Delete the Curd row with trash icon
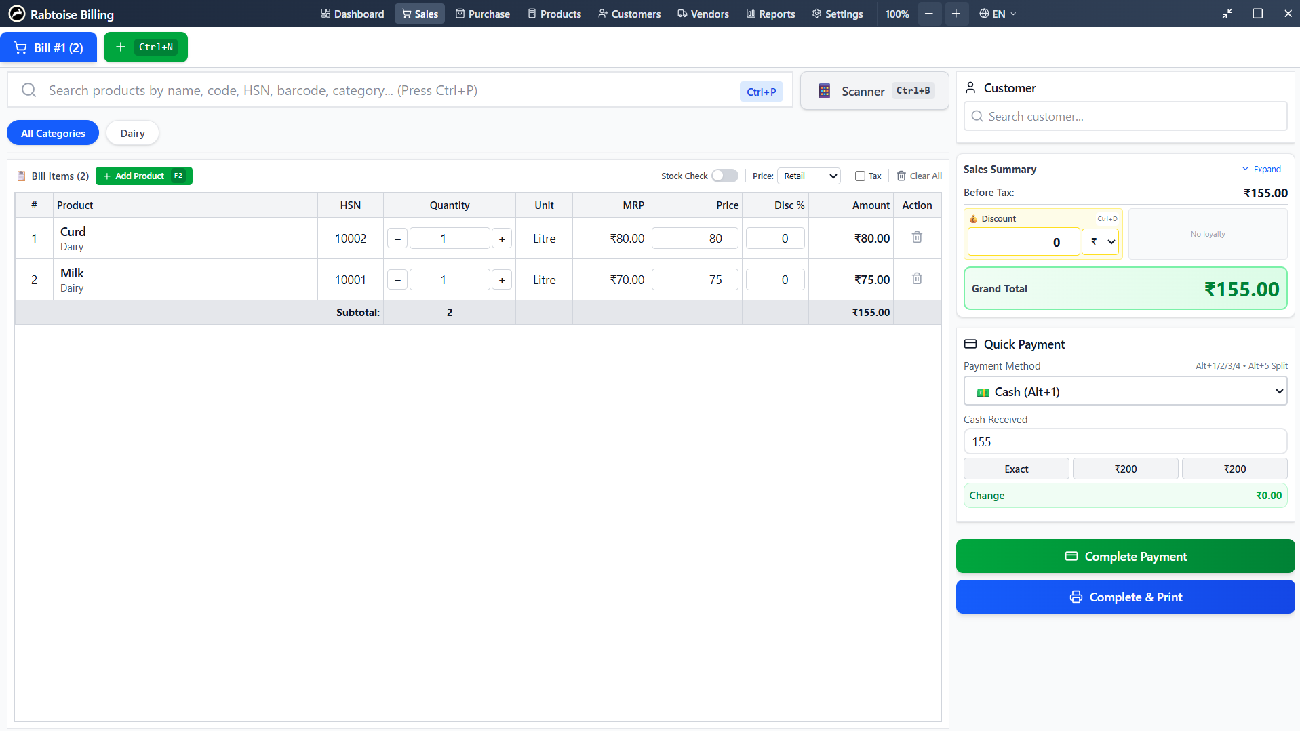 pos(917,237)
